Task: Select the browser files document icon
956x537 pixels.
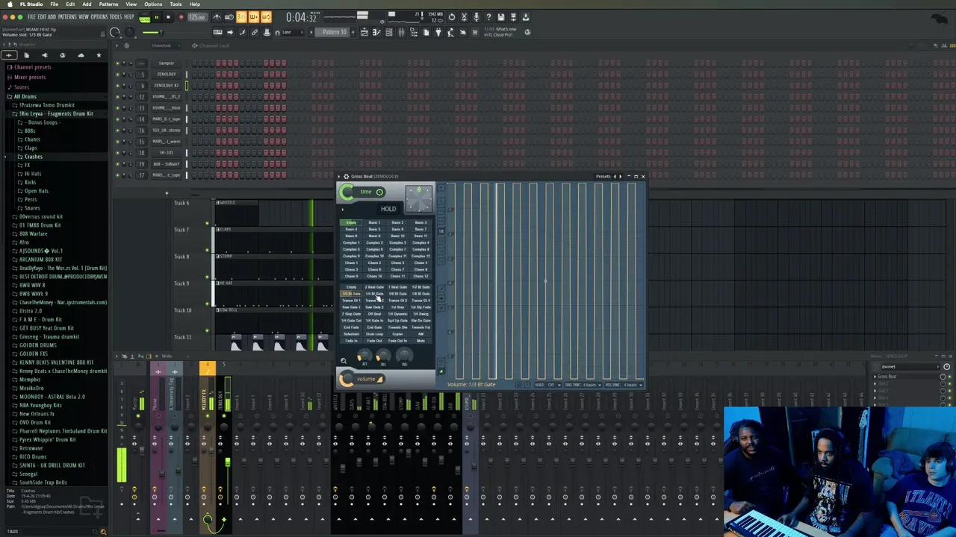Action: (x=27, y=55)
